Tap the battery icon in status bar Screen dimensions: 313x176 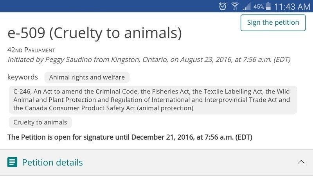pos(268,6)
